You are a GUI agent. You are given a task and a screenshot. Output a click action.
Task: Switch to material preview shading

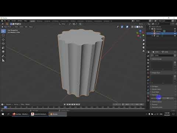[140, 27]
